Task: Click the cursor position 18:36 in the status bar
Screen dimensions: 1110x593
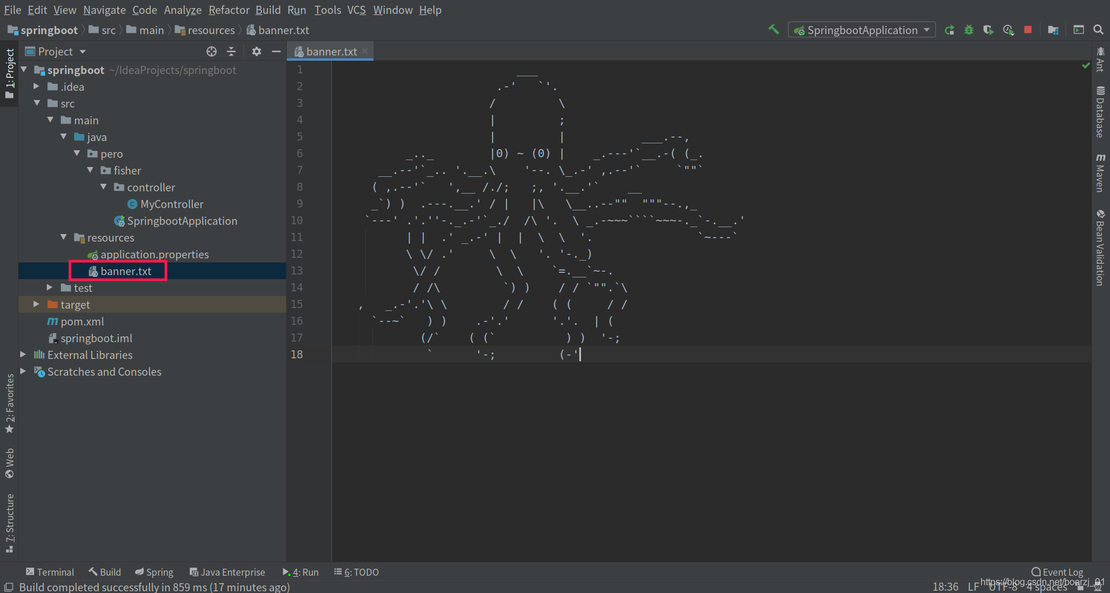Action: [945, 587]
